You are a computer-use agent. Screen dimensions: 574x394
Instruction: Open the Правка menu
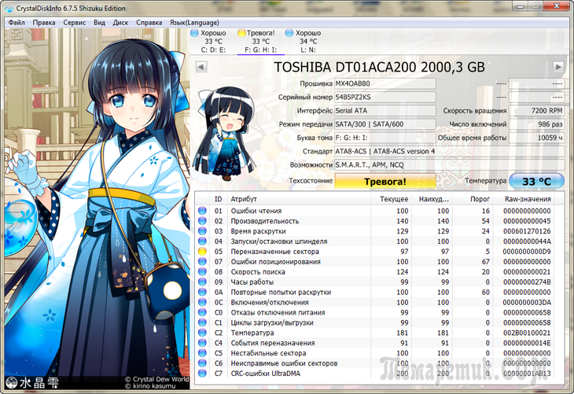[44, 23]
